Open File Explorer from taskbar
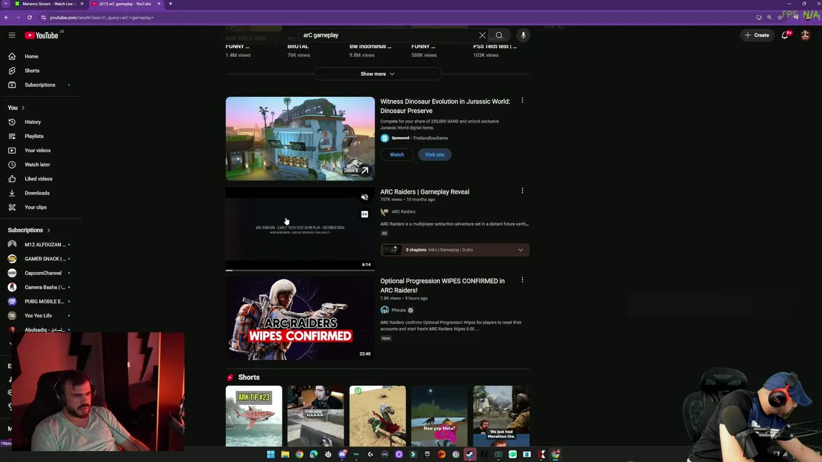The width and height of the screenshot is (822, 462). (x=285, y=454)
